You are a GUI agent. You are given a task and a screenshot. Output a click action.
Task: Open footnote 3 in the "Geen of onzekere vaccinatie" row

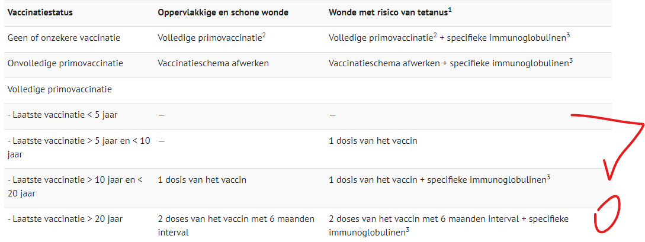pyautogui.click(x=568, y=35)
